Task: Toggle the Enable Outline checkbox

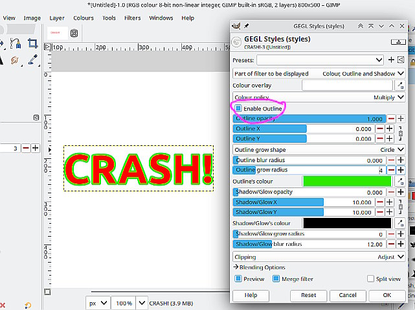Action: coord(238,108)
